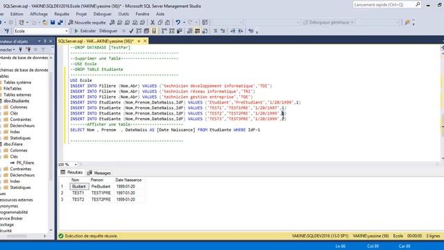Screen dimensions: 444x250
Task: Open the Projet menu
Action: (81, 14)
